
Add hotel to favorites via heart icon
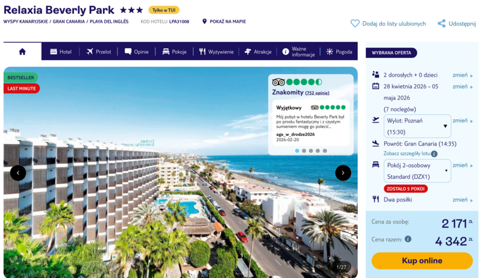[x=355, y=23]
